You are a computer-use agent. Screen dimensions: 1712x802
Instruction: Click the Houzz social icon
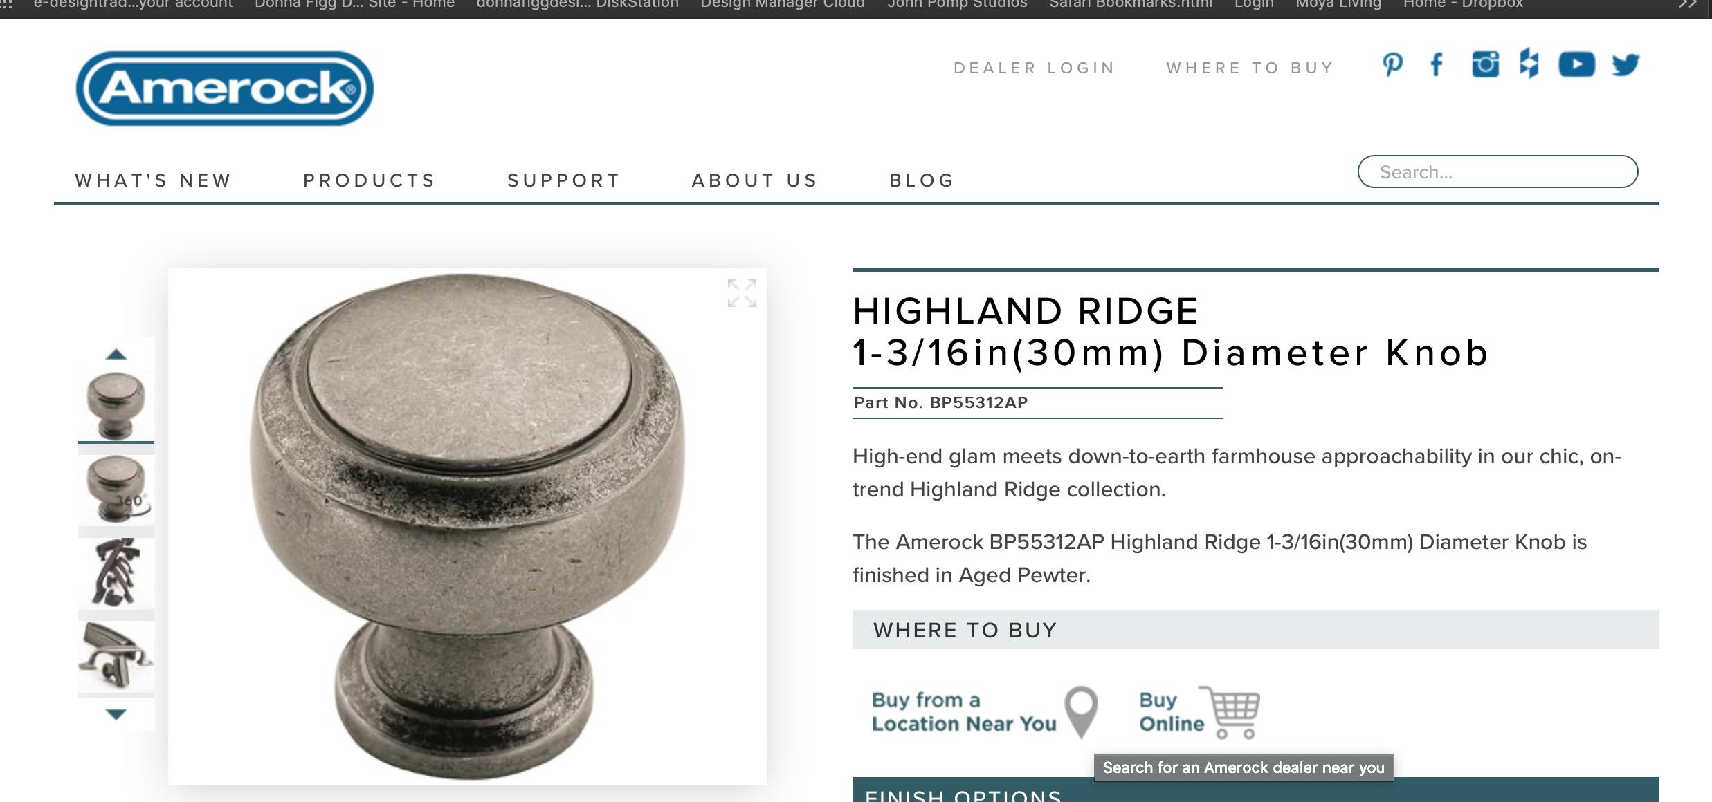pos(1529,64)
